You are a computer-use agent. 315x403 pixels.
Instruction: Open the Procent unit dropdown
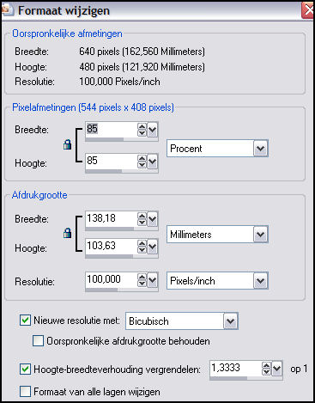coord(260,149)
